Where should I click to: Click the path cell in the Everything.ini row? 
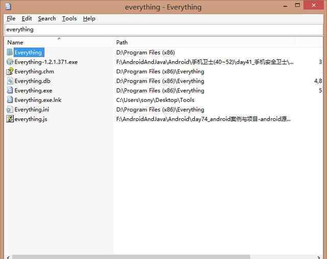coord(160,110)
